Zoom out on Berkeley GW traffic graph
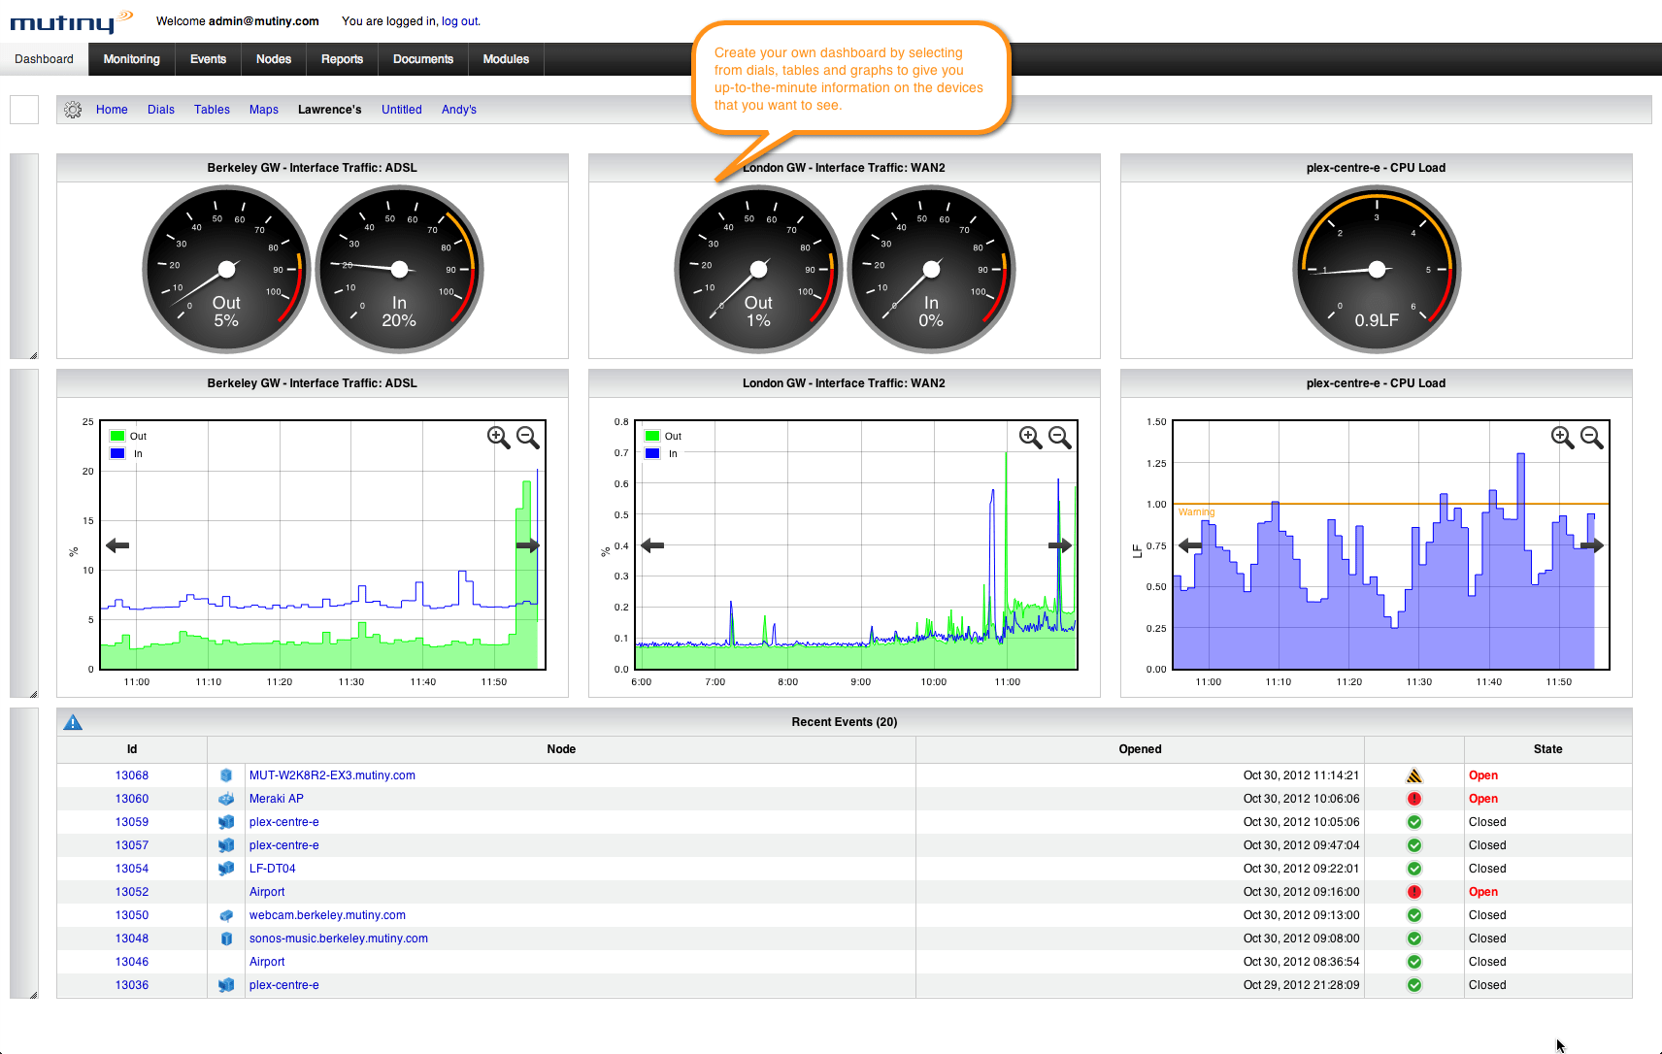 [528, 438]
